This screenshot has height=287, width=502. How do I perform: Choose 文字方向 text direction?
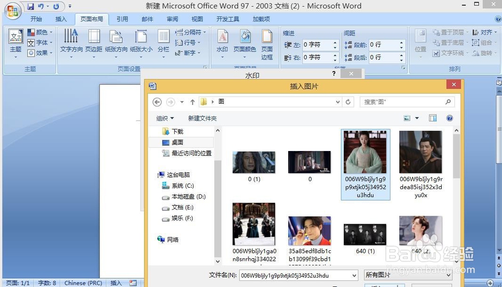(x=71, y=44)
